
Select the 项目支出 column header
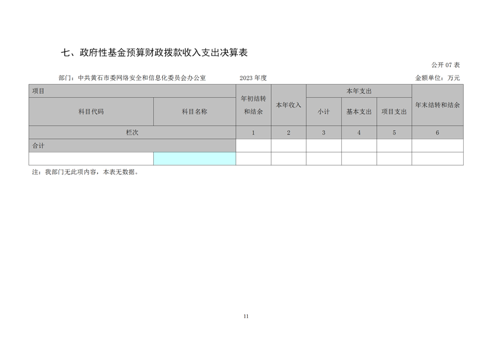(x=394, y=112)
